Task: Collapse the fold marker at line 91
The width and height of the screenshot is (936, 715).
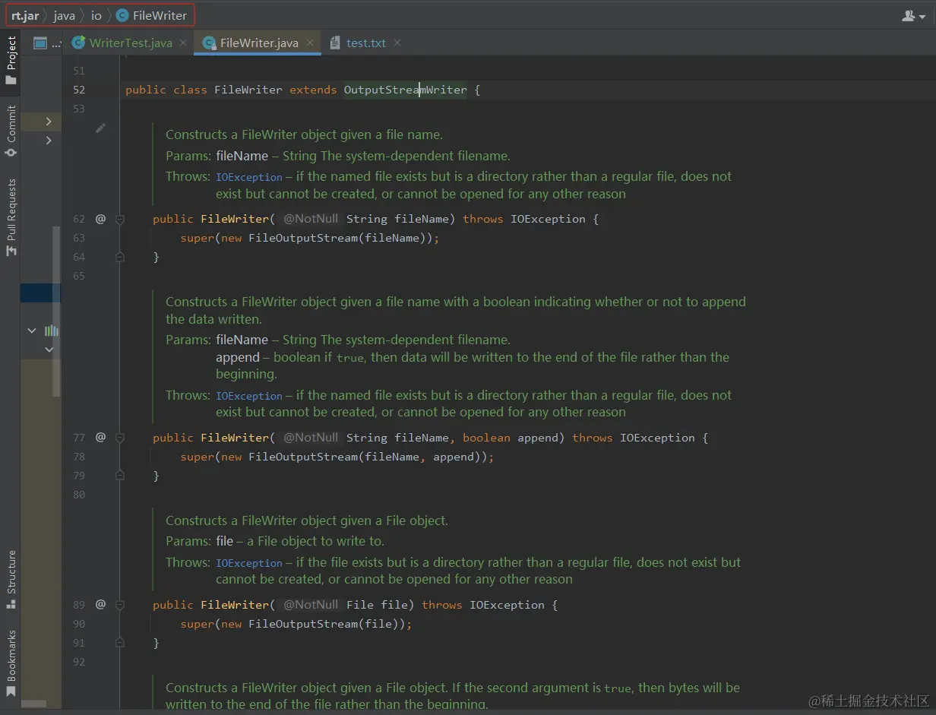Action: click(x=119, y=643)
